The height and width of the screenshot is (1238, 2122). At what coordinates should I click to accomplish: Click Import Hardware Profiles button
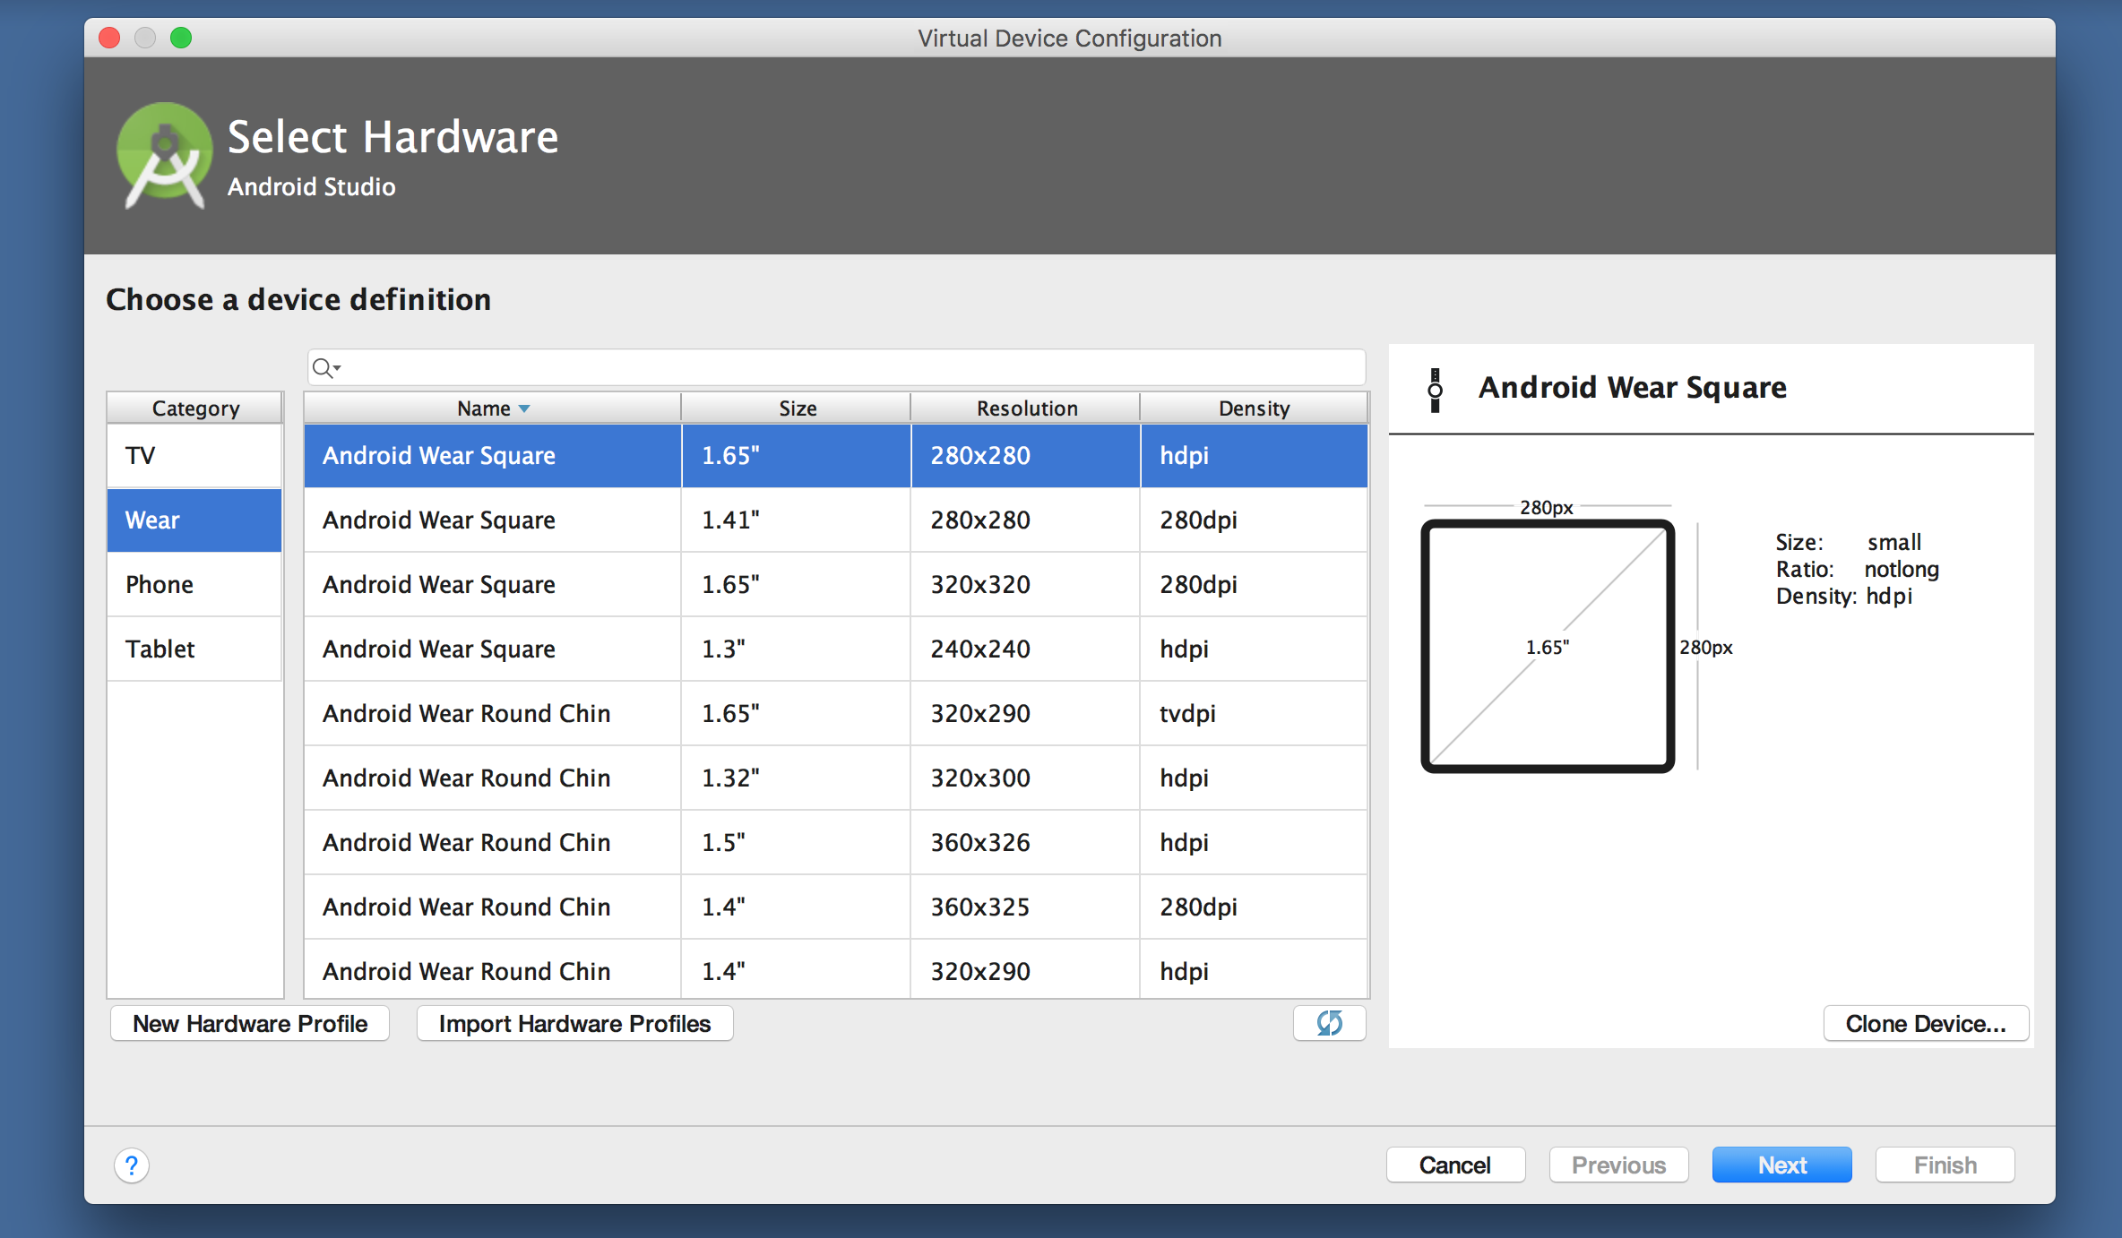click(x=574, y=1023)
